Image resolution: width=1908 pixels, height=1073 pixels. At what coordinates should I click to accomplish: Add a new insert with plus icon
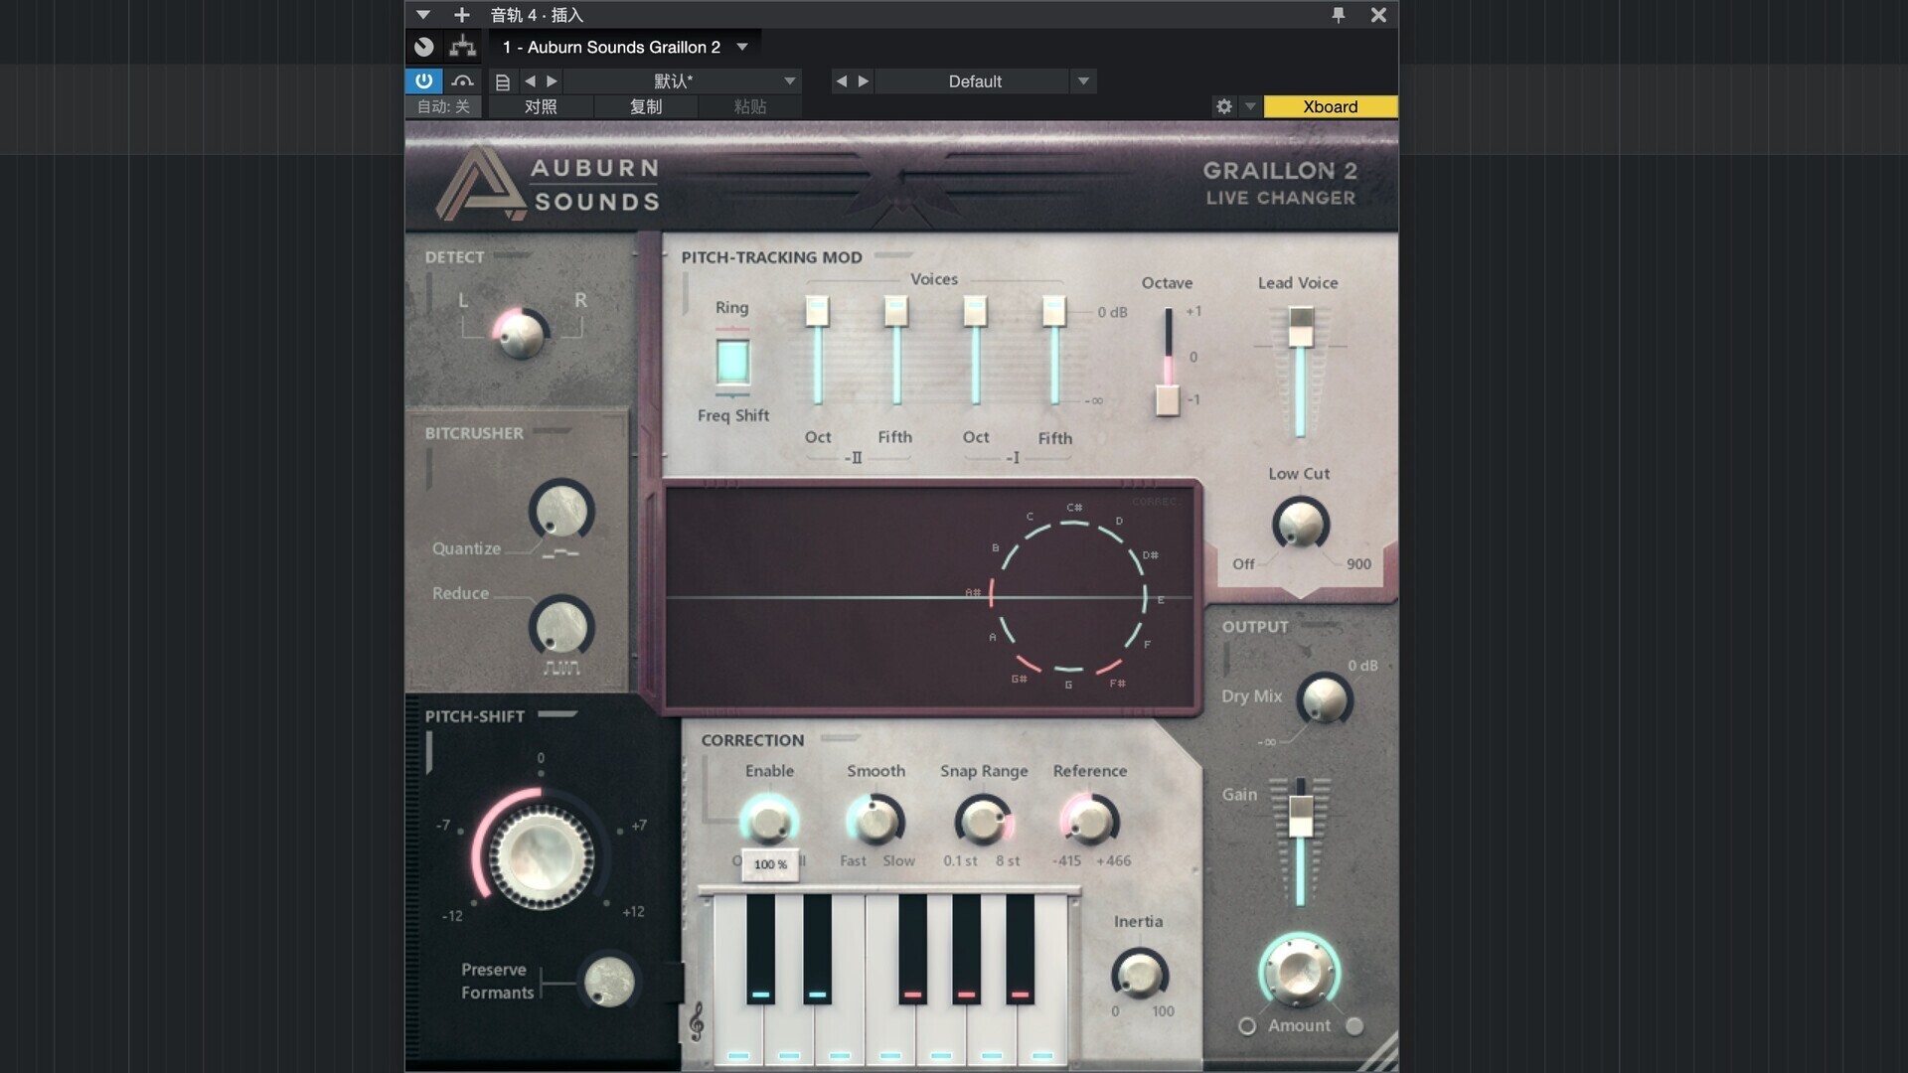(461, 15)
